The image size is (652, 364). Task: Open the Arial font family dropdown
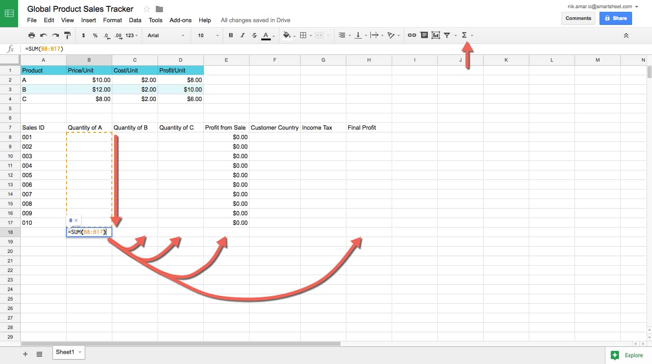tap(166, 35)
